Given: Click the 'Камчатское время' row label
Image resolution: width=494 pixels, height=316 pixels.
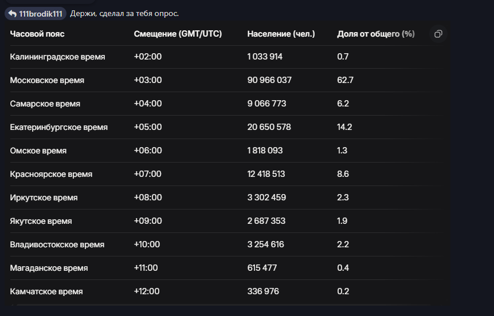Looking at the screenshot, I should click(46, 292).
